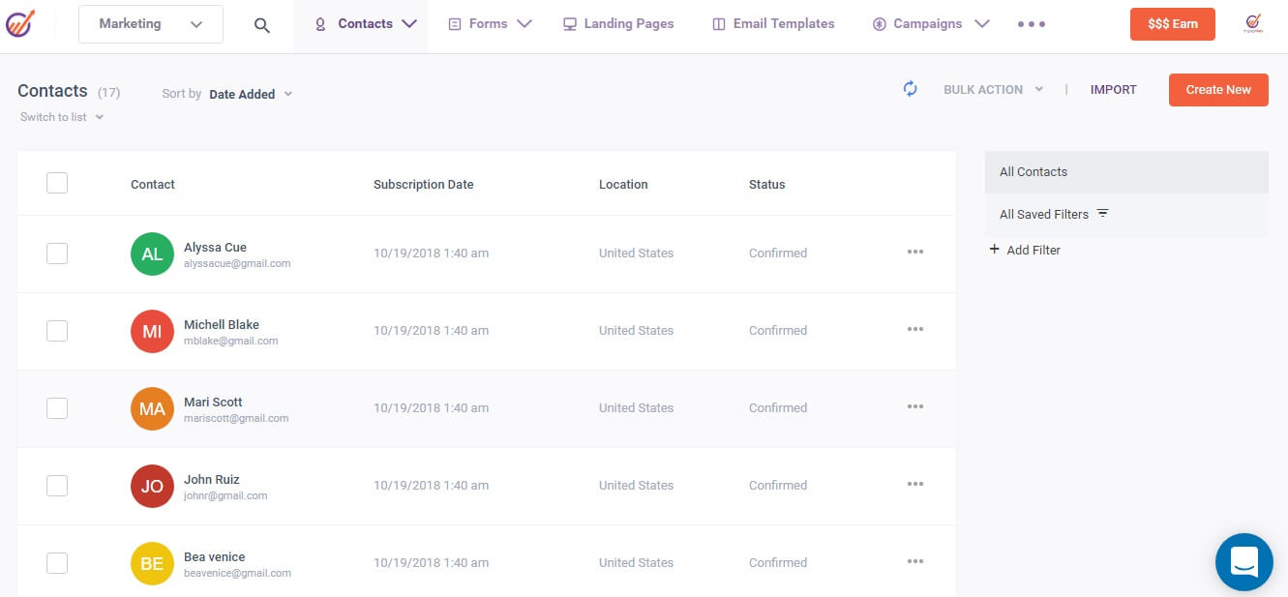Viewport: 1288px width, 597px height.
Task: Click the Import link
Action: coord(1113,89)
